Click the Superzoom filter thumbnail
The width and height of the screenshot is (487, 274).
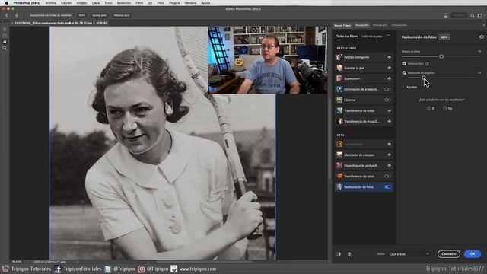pyautogui.click(x=339, y=78)
